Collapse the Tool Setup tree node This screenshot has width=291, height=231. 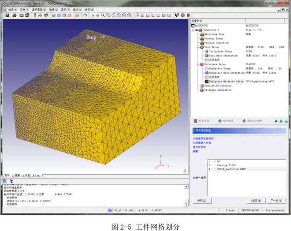click(x=198, y=47)
